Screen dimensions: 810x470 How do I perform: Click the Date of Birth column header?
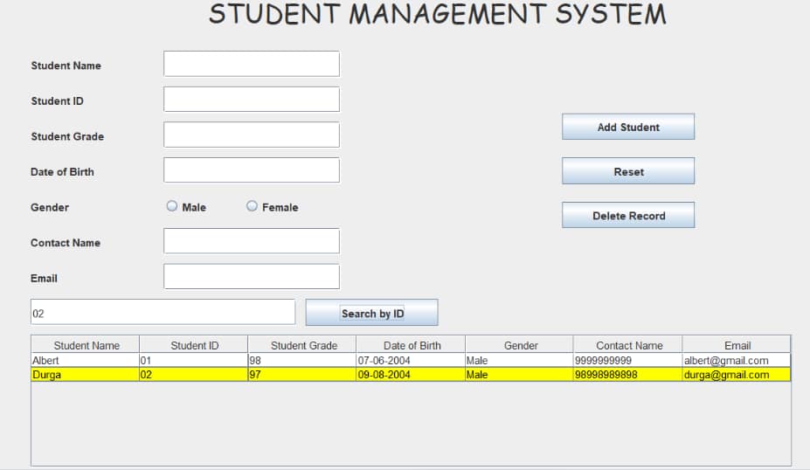point(411,345)
